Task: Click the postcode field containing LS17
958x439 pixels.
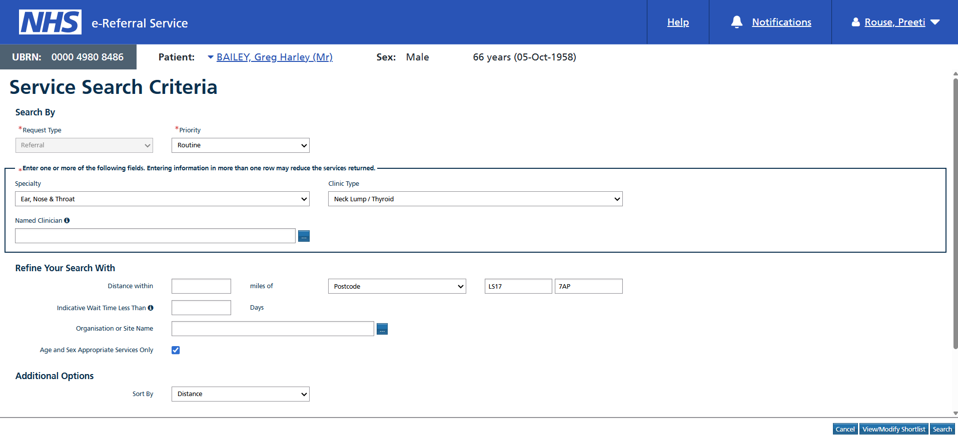Action: 518,286
